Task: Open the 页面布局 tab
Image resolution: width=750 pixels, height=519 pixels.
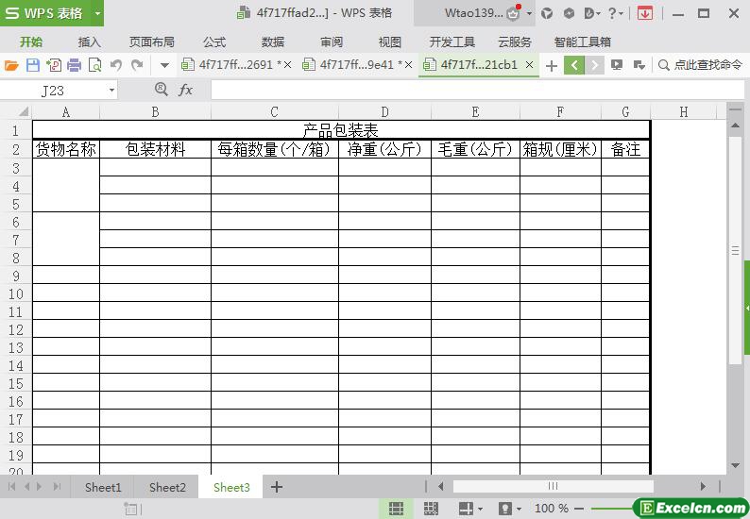Action: pyautogui.click(x=152, y=42)
